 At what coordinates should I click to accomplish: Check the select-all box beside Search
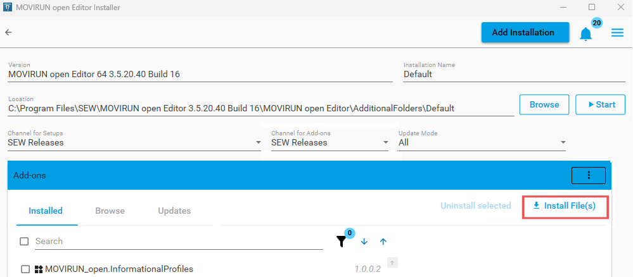coord(24,241)
